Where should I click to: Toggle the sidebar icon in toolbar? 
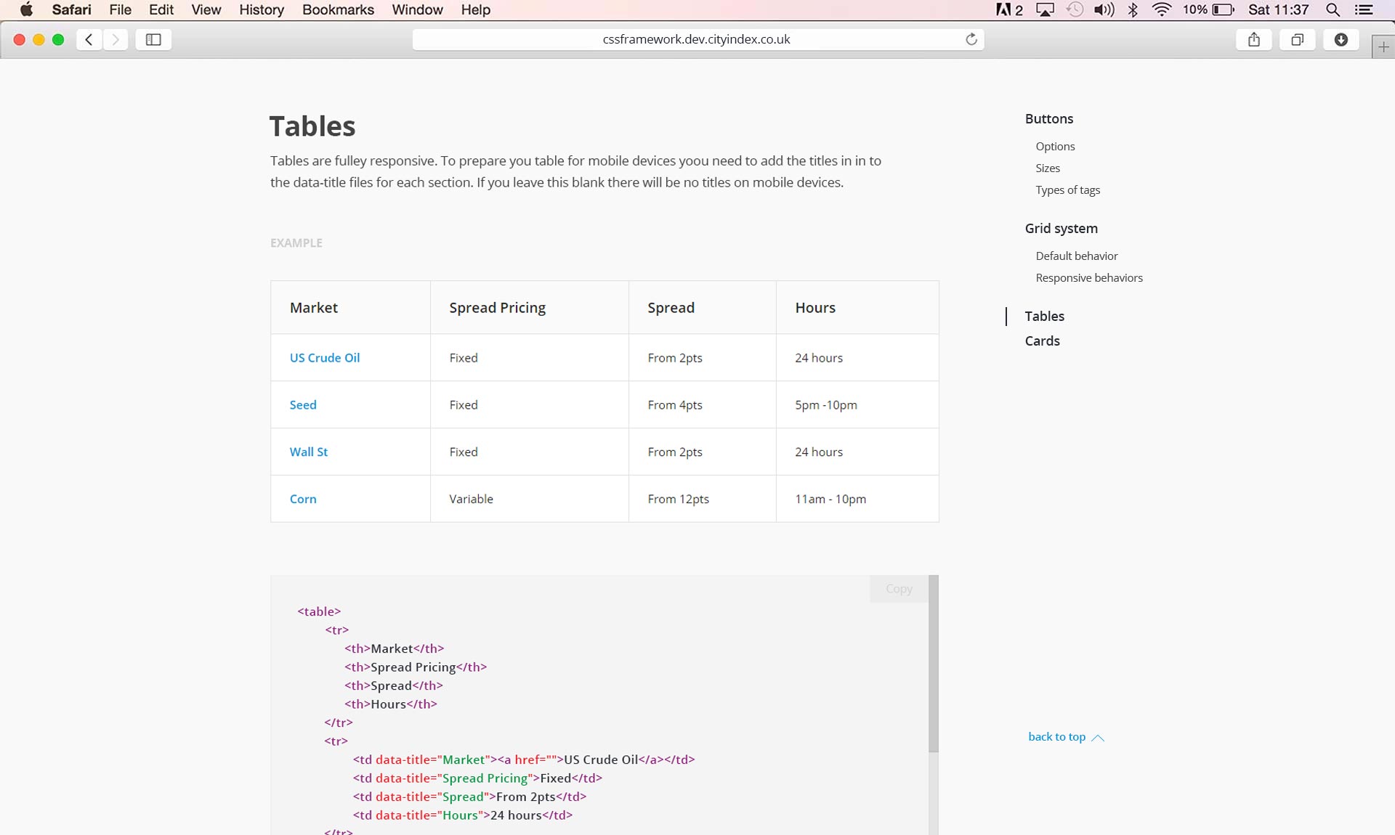[x=153, y=40]
